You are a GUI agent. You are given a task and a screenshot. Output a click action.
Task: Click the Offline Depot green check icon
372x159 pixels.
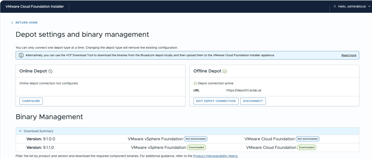click(x=225, y=71)
